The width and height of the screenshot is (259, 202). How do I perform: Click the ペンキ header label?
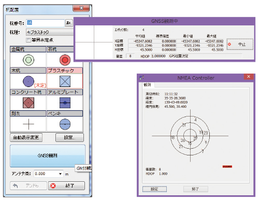[x=65, y=113]
